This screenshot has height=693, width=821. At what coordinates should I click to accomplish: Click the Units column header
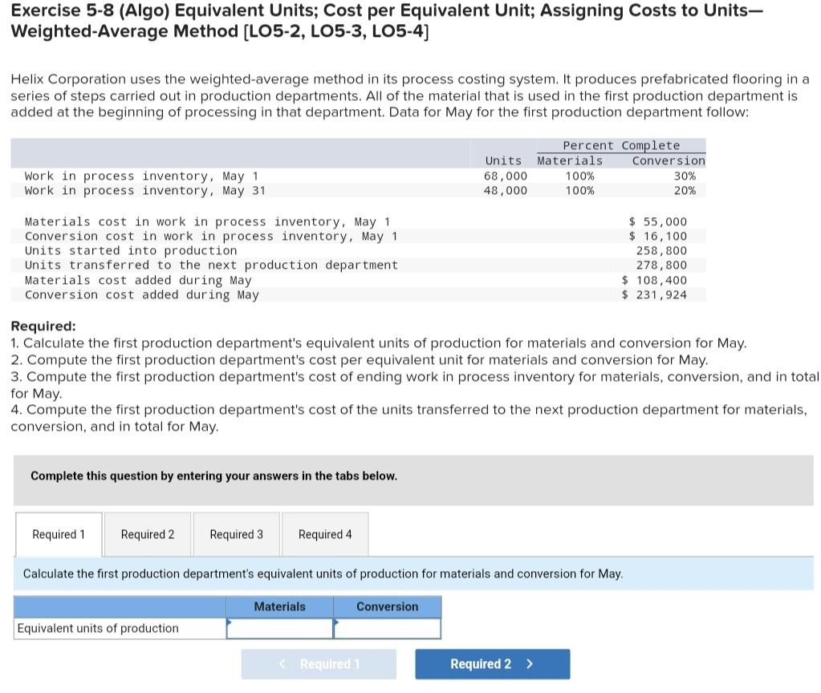[x=502, y=160]
